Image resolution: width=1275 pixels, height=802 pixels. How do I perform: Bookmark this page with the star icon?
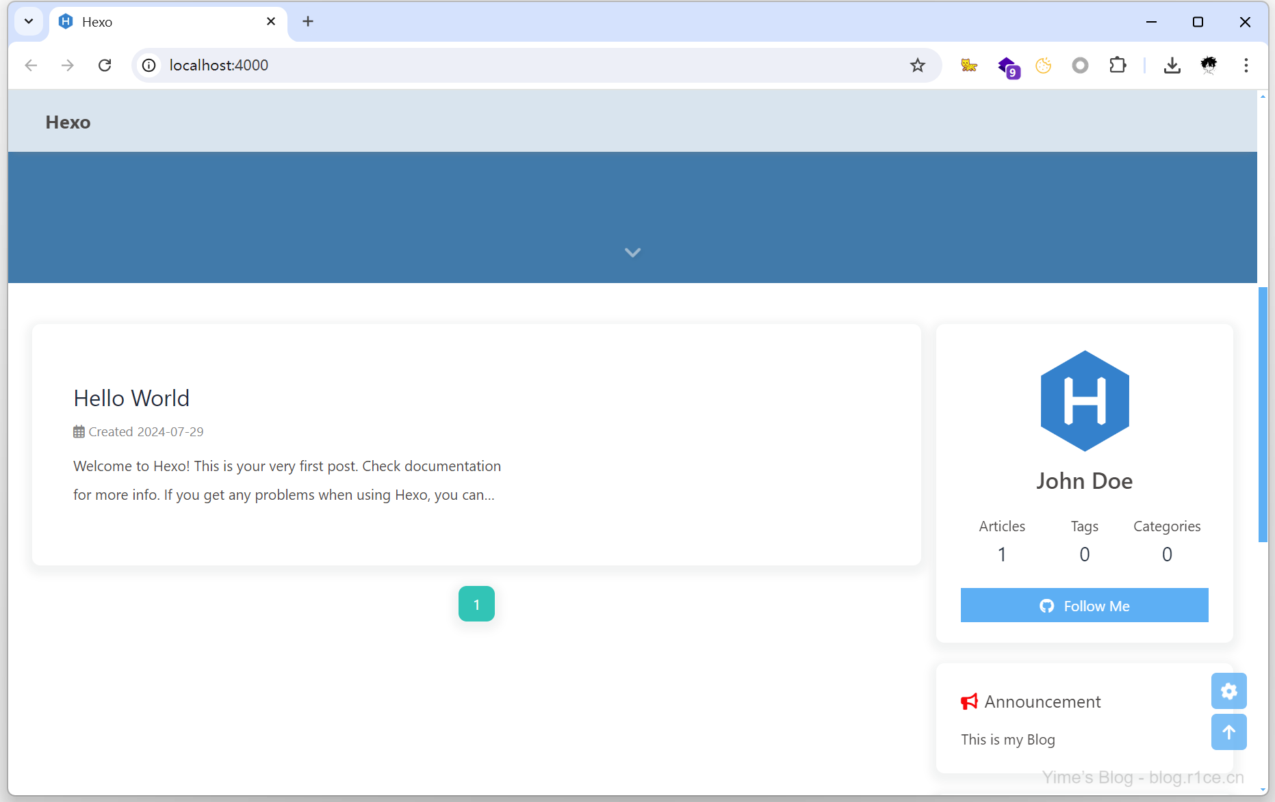coord(917,65)
